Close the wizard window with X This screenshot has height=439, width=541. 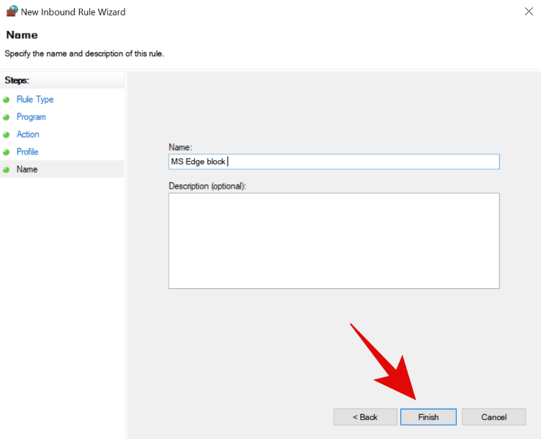(x=529, y=12)
